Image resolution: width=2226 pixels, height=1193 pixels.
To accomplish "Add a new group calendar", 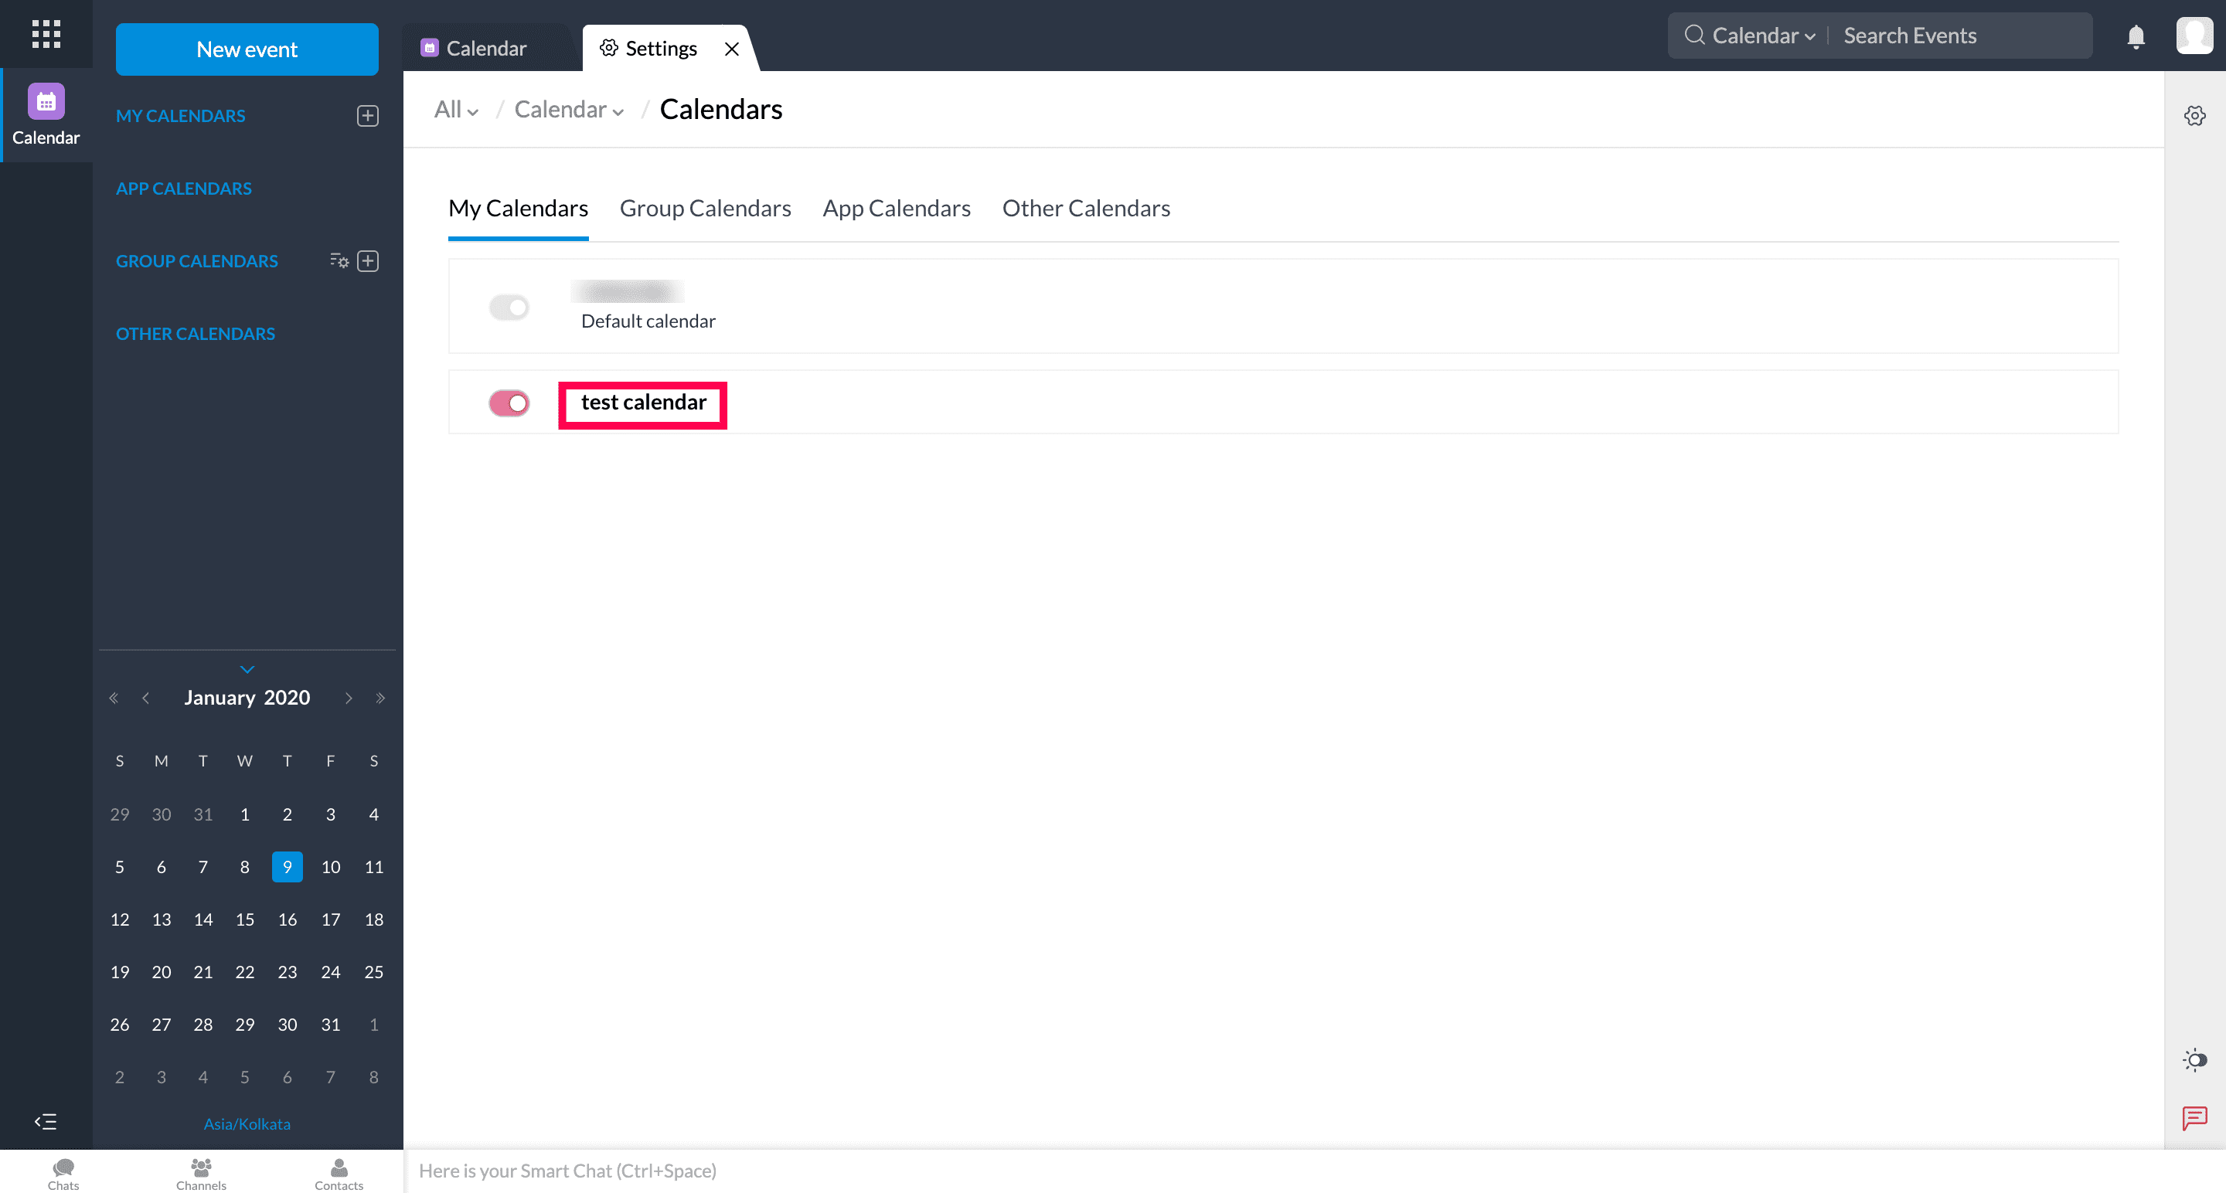I will (367, 261).
